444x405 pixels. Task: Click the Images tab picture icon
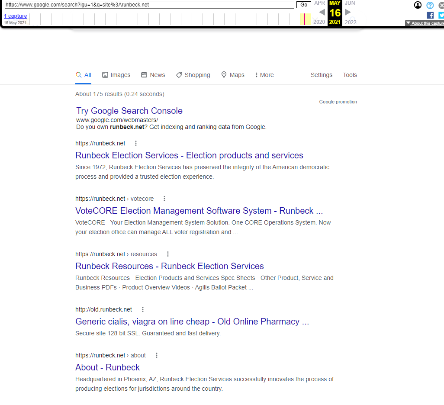click(x=105, y=75)
